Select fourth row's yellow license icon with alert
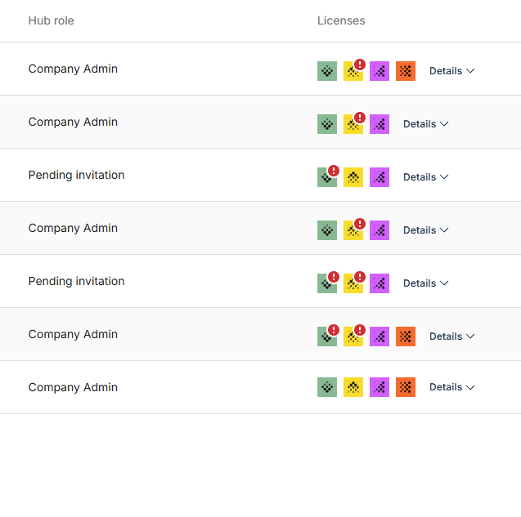 [x=353, y=230]
